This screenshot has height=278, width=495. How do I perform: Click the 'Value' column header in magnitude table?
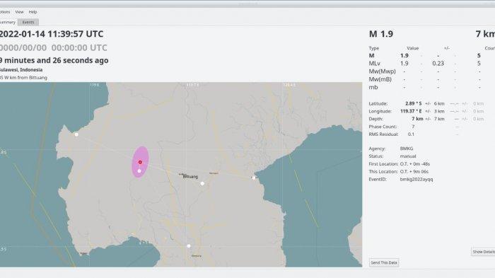coord(412,48)
